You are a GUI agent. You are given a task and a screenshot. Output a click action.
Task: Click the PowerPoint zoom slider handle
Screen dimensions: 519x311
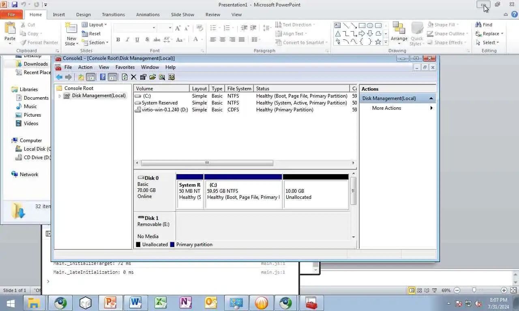[474, 290]
